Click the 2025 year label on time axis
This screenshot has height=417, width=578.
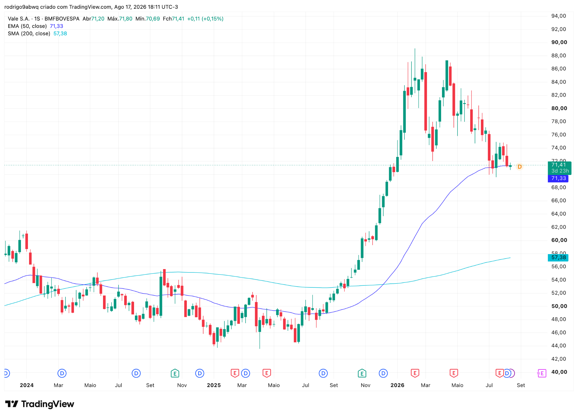tap(214, 385)
